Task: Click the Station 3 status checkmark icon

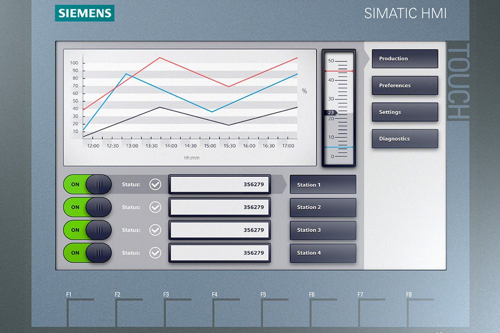Action: point(154,230)
